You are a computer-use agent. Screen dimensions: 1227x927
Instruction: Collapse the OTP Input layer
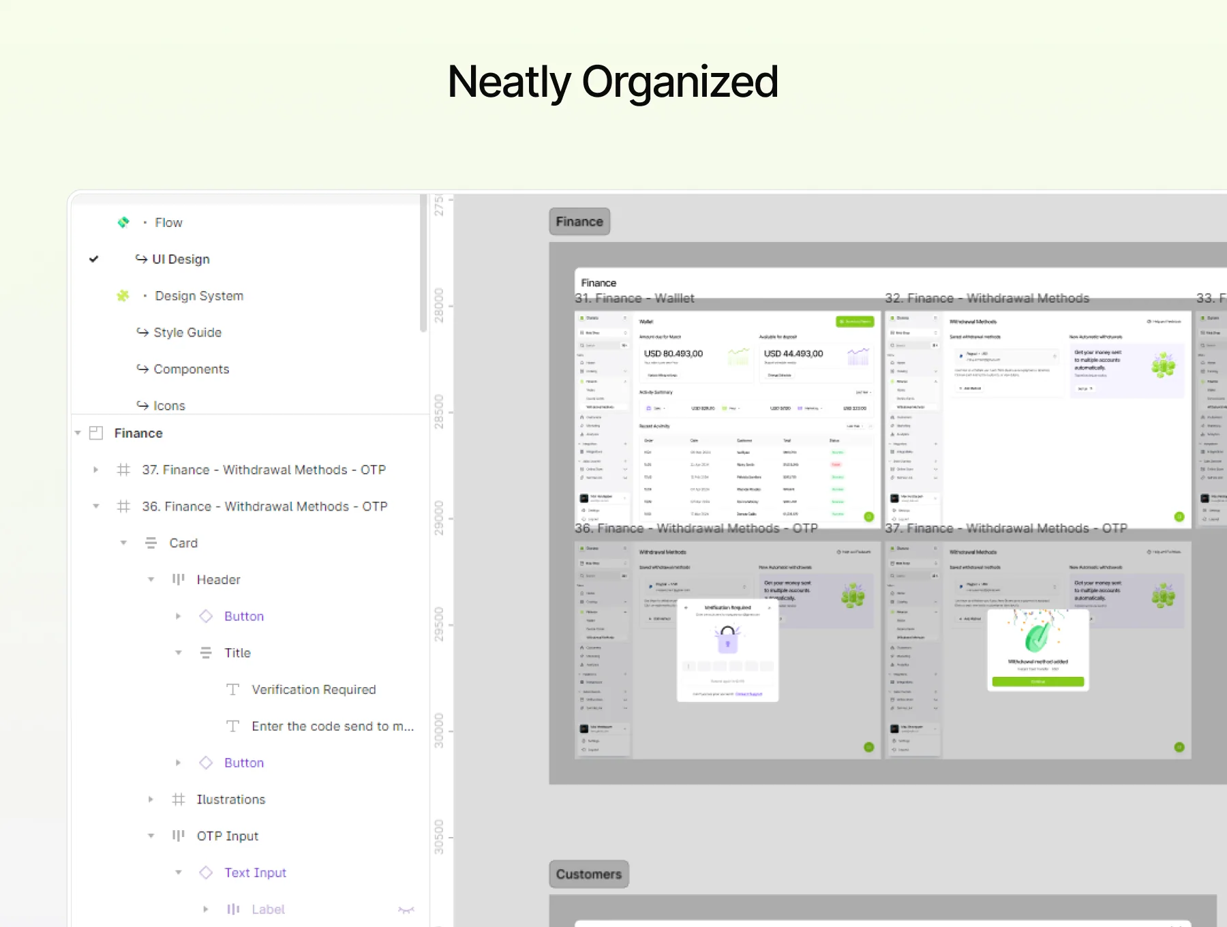pyautogui.click(x=151, y=836)
